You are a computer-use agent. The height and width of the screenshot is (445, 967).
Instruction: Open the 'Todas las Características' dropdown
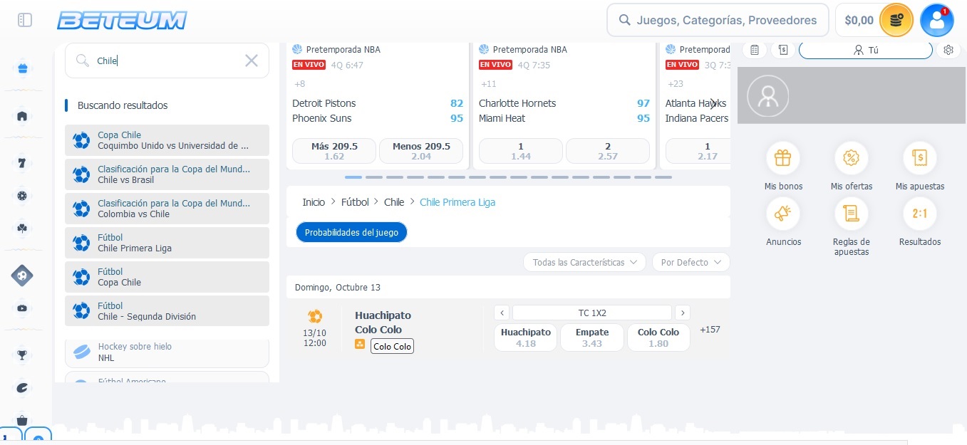tap(584, 262)
